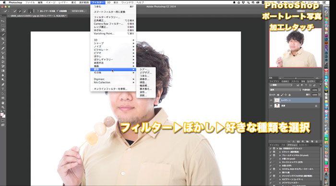Select the Brush tool
Viewport: 336px width, 186px height.
[x=3, y=53]
